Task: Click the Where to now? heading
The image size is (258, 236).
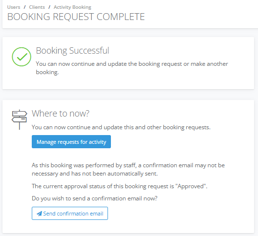Action: pyautogui.click(x=61, y=114)
